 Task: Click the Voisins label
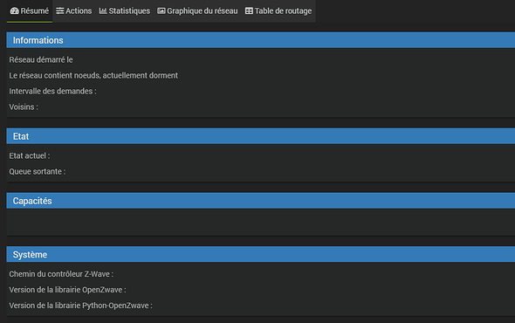(24, 107)
